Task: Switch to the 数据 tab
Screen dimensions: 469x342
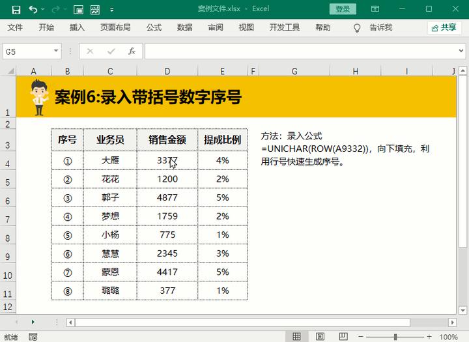Action: 184,27
